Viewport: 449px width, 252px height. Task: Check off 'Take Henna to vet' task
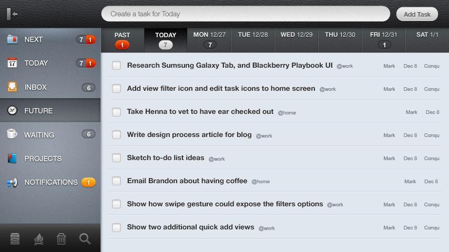[117, 112]
